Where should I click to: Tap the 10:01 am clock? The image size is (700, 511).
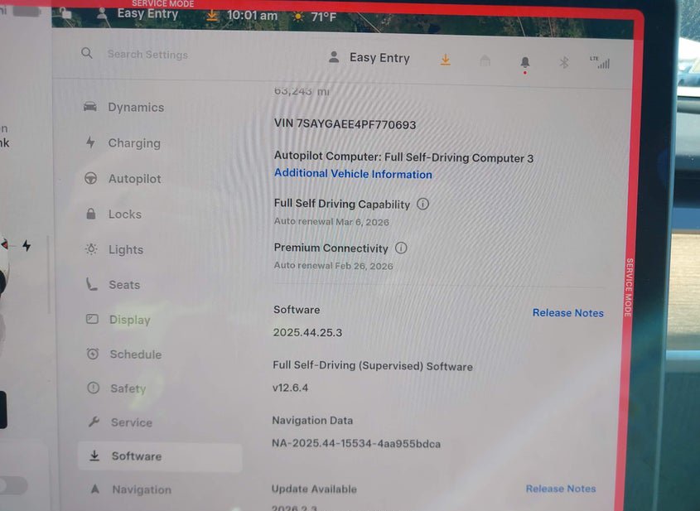point(252,16)
